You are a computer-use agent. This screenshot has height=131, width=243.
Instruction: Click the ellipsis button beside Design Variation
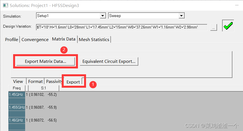point(213,27)
